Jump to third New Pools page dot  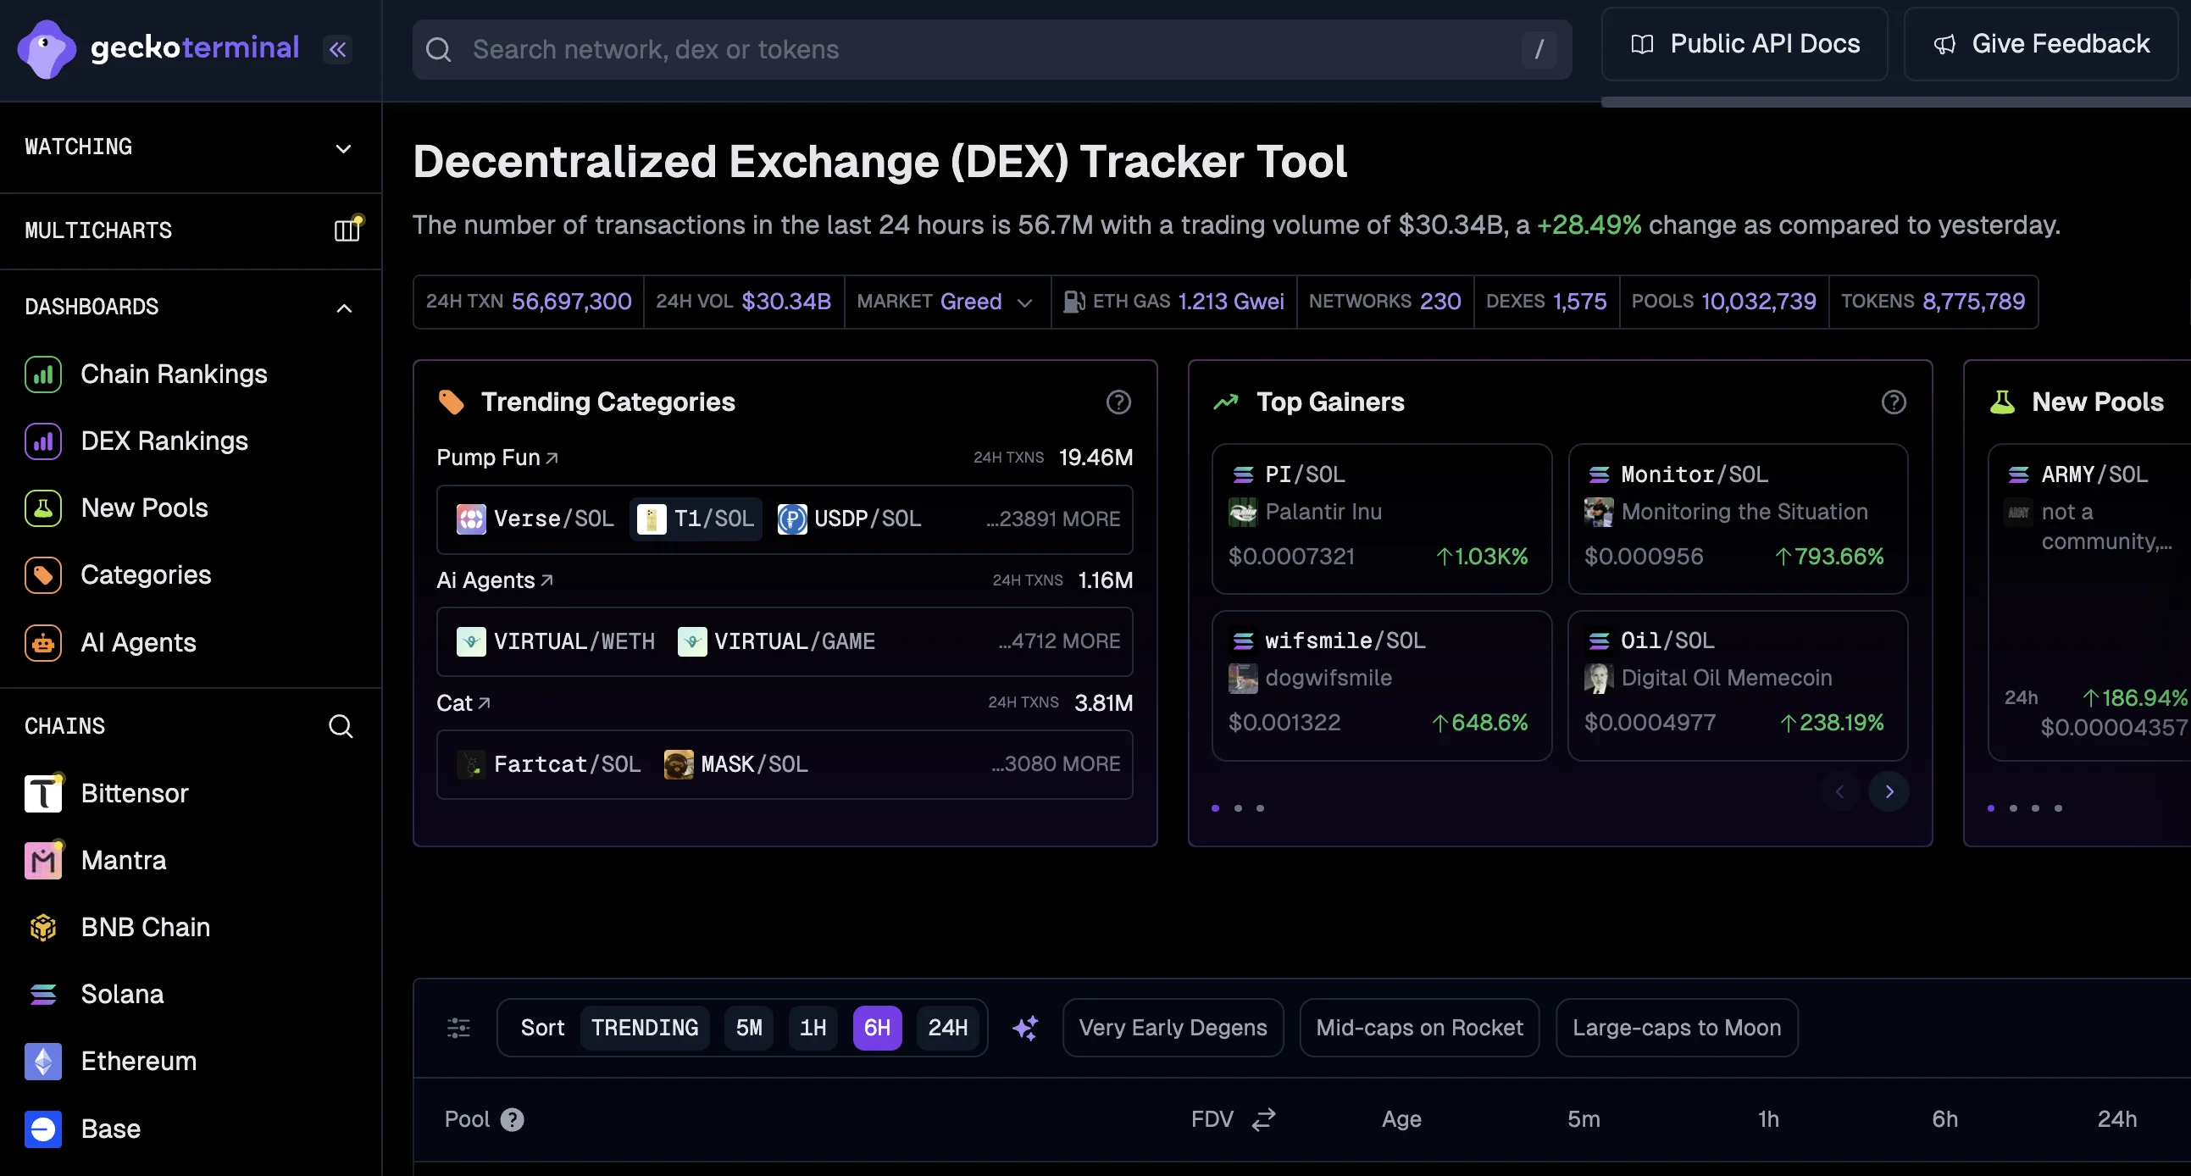click(x=2036, y=808)
